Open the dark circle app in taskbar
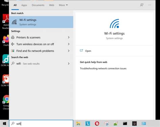 pyautogui.click(x=134, y=124)
